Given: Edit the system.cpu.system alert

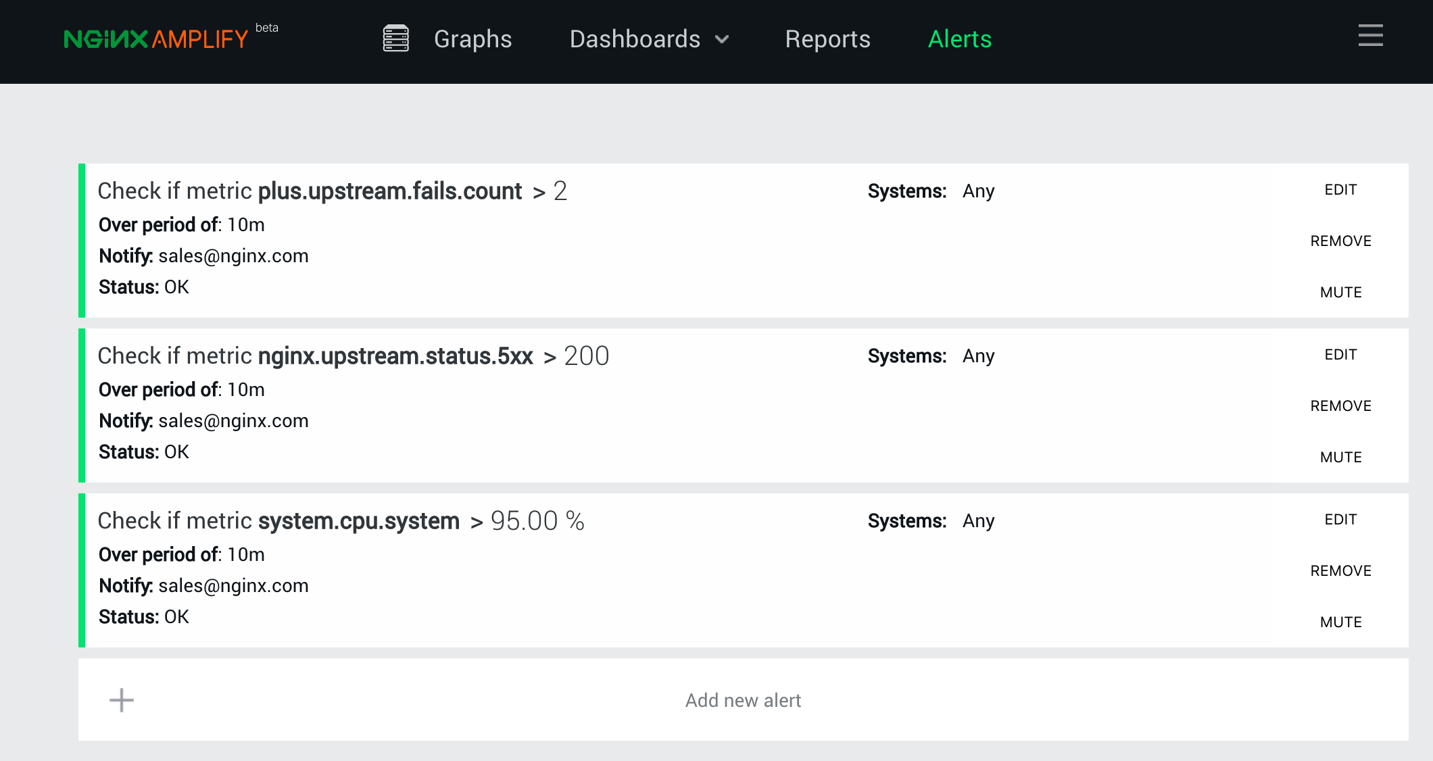Looking at the screenshot, I should pos(1340,520).
